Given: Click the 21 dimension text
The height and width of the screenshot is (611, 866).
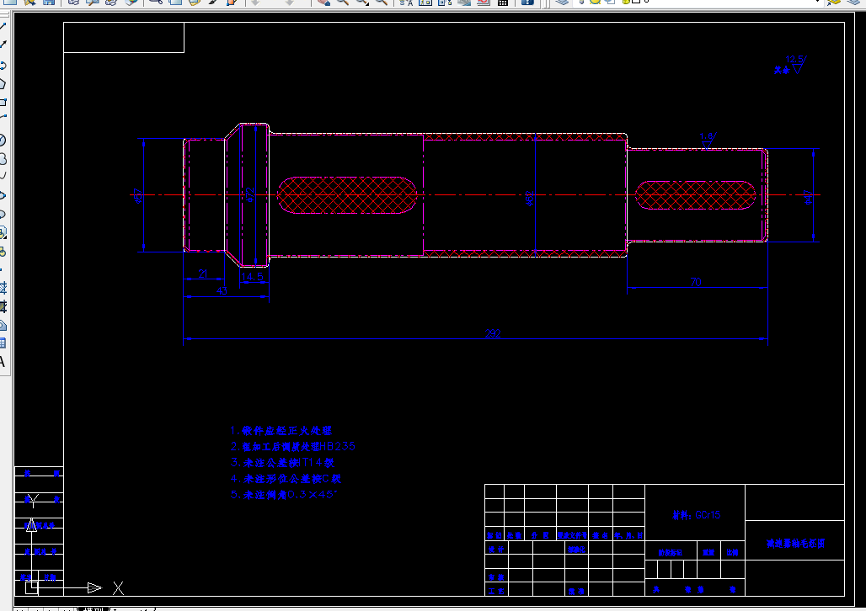Looking at the screenshot, I should [203, 274].
